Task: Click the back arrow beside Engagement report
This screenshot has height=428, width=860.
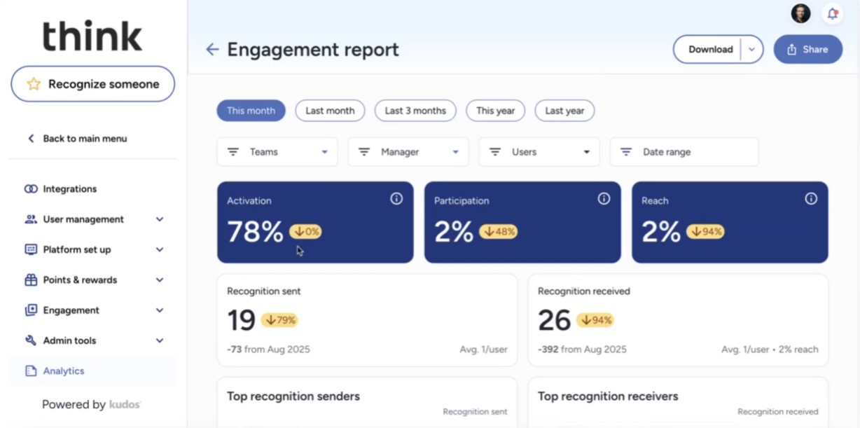Action: click(x=211, y=49)
